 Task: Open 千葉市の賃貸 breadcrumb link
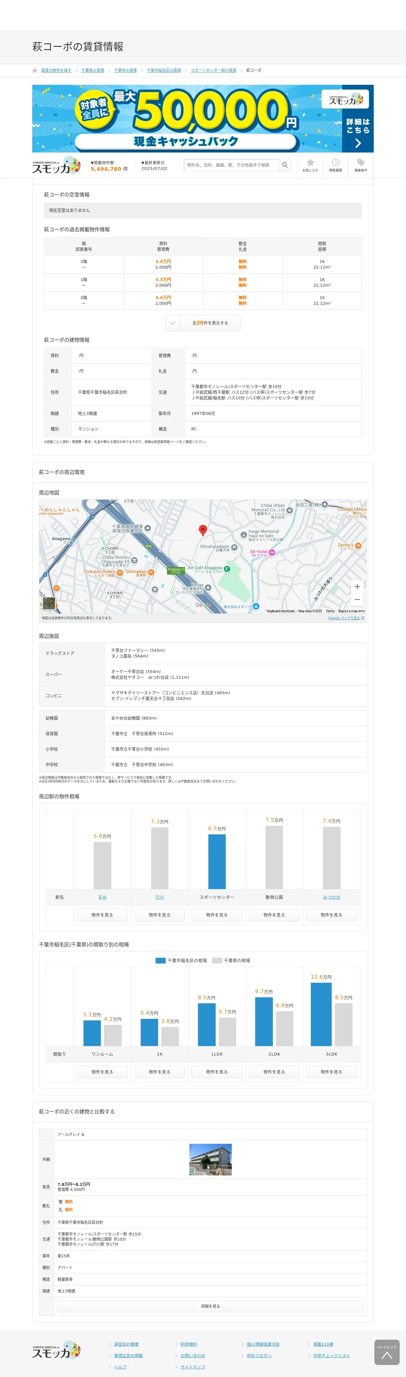[x=125, y=71]
